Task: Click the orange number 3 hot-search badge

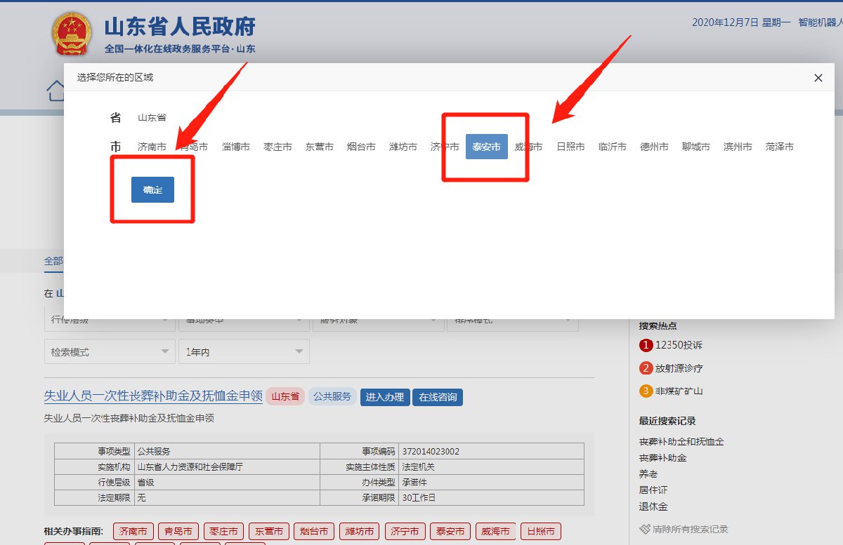Action: pyautogui.click(x=646, y=391)
